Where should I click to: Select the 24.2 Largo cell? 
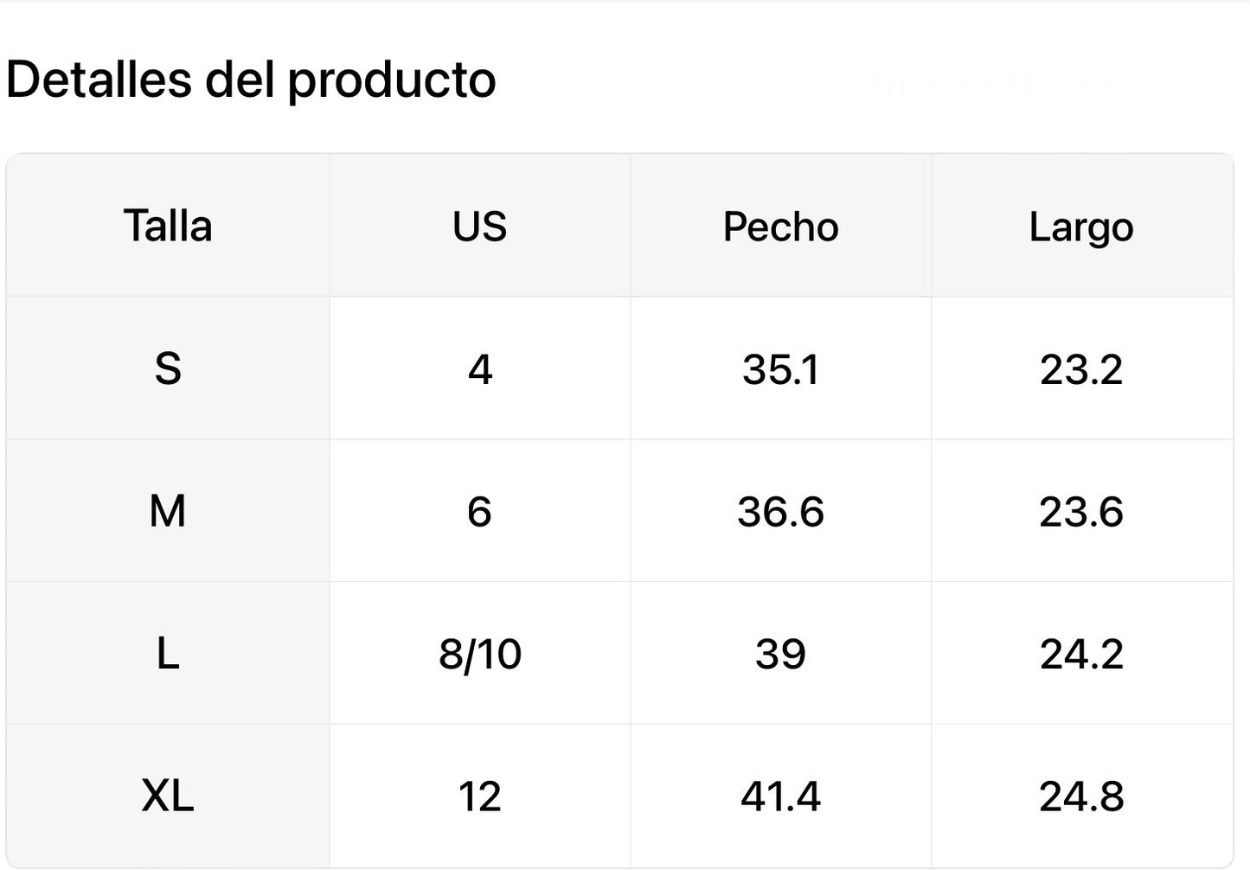point(1081,654)
